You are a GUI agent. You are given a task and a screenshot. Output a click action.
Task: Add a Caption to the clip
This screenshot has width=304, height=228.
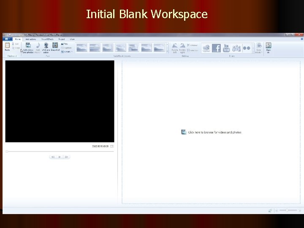tap(66, 48)
